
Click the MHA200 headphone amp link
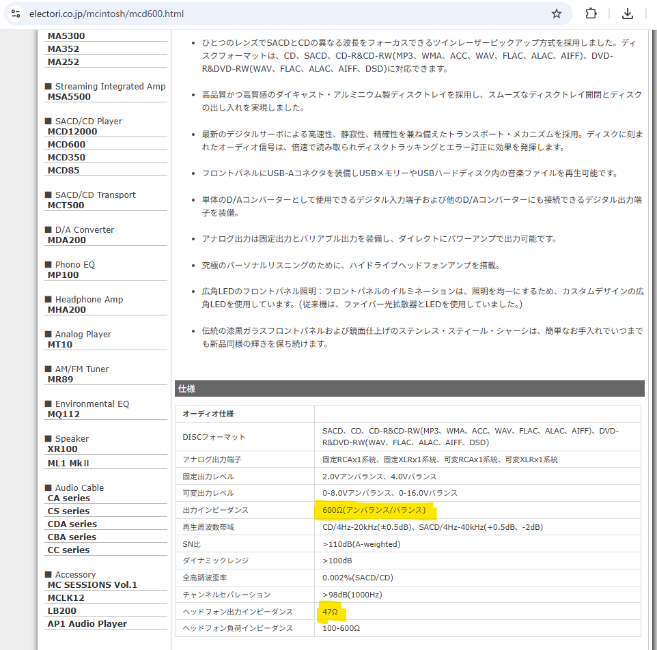pyautogui.click(x=67, y=310)
